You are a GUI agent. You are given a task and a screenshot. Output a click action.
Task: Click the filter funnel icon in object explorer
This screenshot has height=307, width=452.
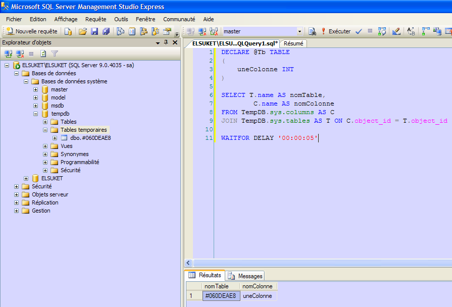point(55,54)
